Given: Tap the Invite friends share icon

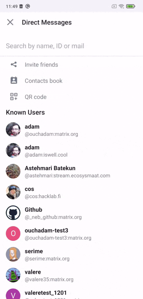Looking at the screenshot, I should (14, 65).
